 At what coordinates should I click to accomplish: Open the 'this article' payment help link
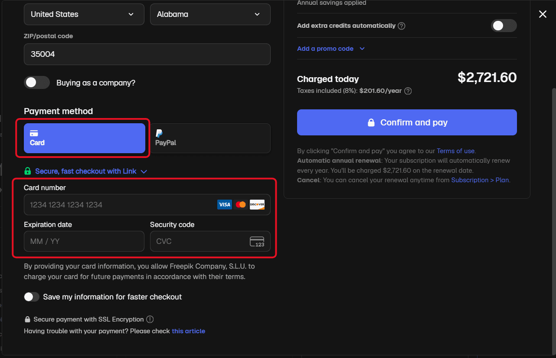[x=188, y=331]
